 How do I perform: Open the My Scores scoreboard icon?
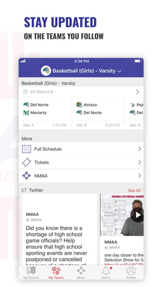31,270
